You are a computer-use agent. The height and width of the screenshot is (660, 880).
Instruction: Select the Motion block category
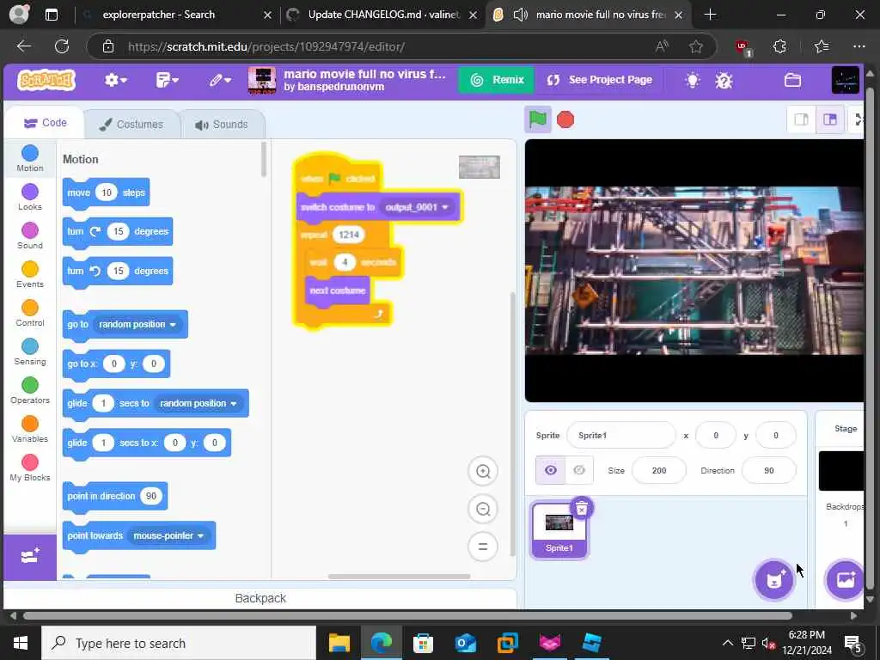pyautogui.click(x=30, y=158)
